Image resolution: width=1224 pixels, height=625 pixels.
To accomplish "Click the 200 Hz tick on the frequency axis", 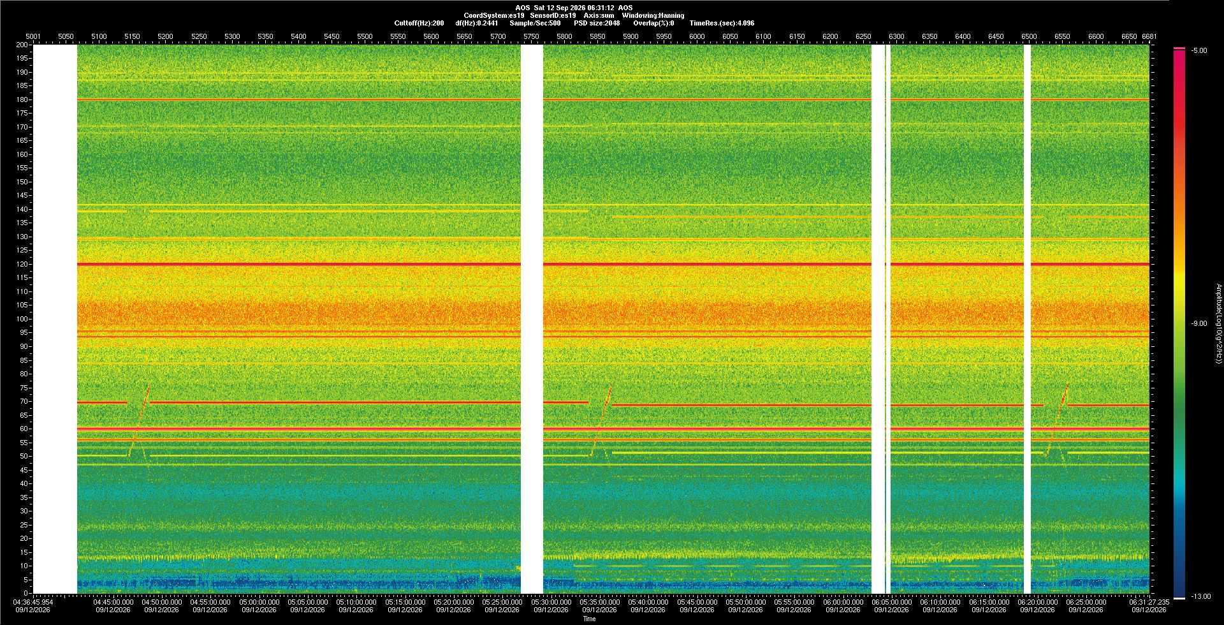I will 22,45.
